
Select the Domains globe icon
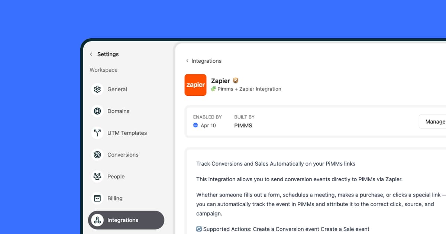tap(97, 111)
